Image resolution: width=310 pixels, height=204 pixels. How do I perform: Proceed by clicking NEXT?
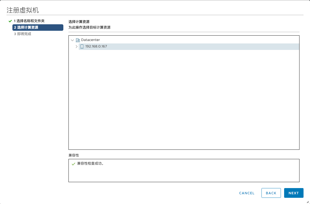pyautogui.click(x=294, y=193)
